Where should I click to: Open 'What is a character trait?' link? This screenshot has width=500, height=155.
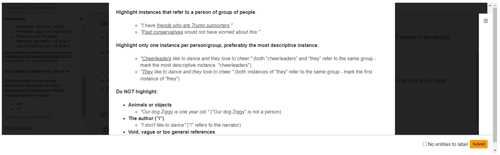tap(28, 117)
